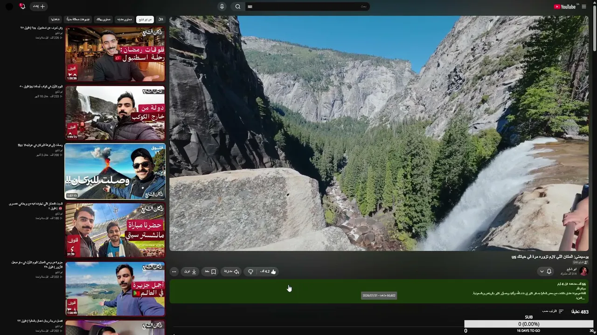The width and height of the screenshot is (597, 335).
Task: Select the 'الكل' filter chip
Action: [161, 20]
